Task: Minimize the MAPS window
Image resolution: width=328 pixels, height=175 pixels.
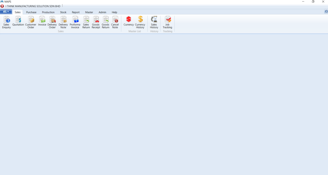Action: (303, 2)
